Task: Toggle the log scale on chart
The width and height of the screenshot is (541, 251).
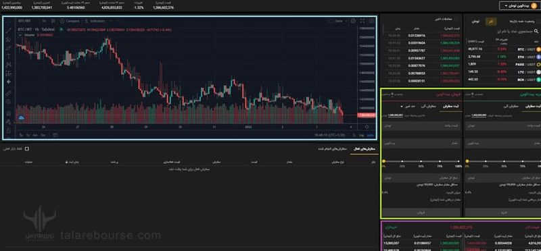Action: 362,136
